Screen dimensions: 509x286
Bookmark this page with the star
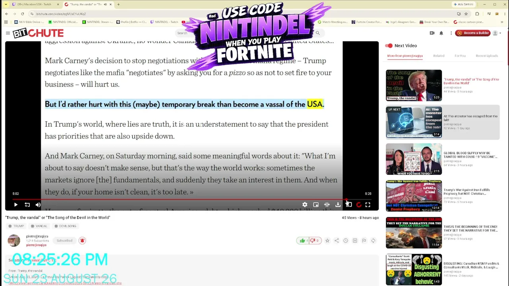coord(466,14)
